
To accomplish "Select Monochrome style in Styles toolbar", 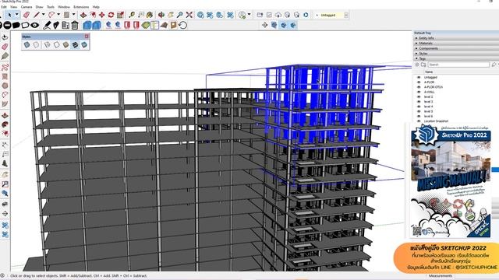I will click(x=84, y=45).
